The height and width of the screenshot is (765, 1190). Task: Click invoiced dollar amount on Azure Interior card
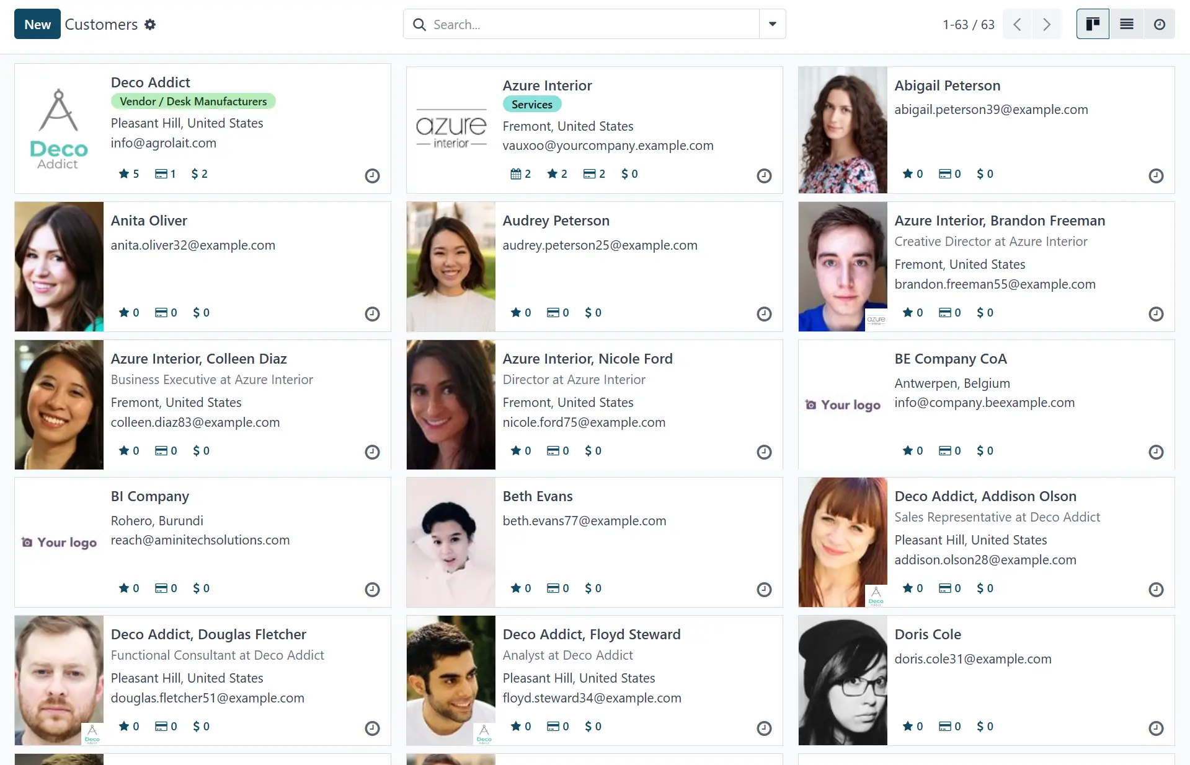(x=629, y=174)
